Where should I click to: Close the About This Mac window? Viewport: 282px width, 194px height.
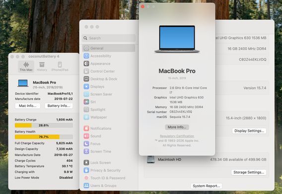(142, 6)
